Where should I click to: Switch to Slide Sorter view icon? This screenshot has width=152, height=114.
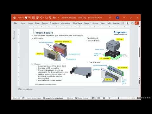pos(98,98)
